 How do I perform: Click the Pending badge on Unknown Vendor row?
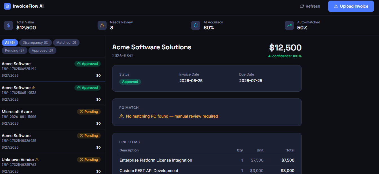click(x=89, y=160)
